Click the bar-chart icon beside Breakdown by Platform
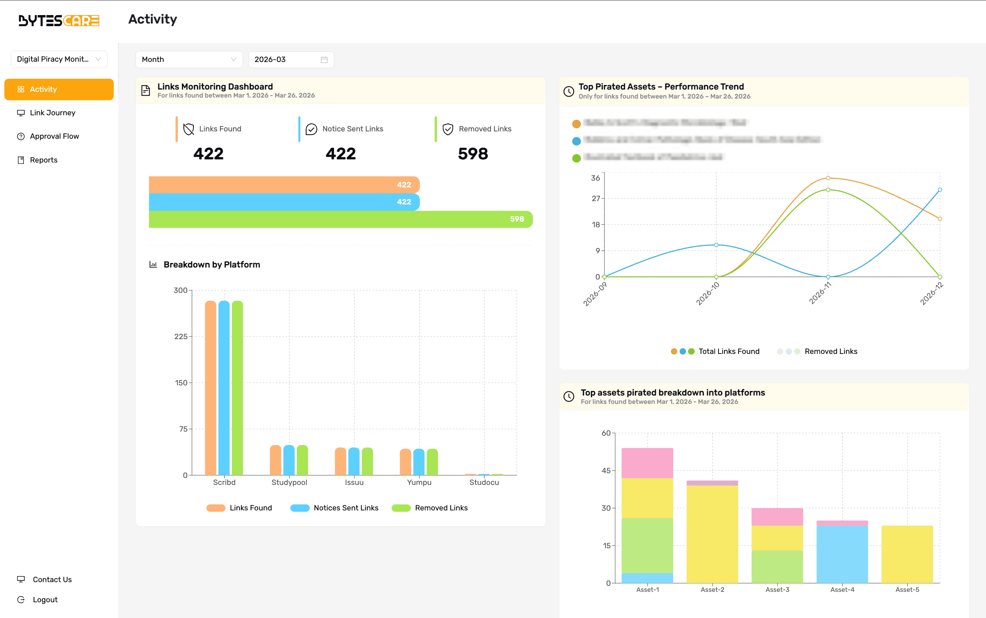986x618 pixels. coord(153,264)
